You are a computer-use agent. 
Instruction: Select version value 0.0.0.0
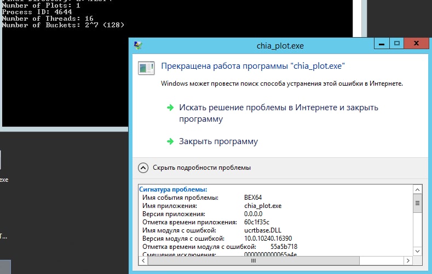(x=253, y=214)
